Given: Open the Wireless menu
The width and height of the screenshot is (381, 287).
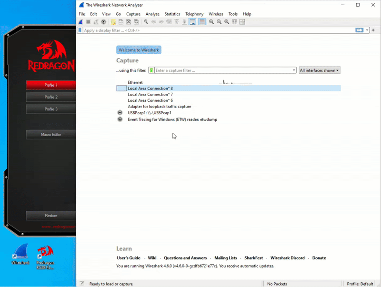Looking at the screenshot, I should click(x=216, y=14).
